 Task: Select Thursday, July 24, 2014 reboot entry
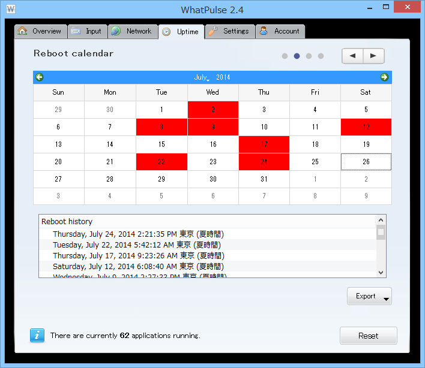[x=207, y=234]
